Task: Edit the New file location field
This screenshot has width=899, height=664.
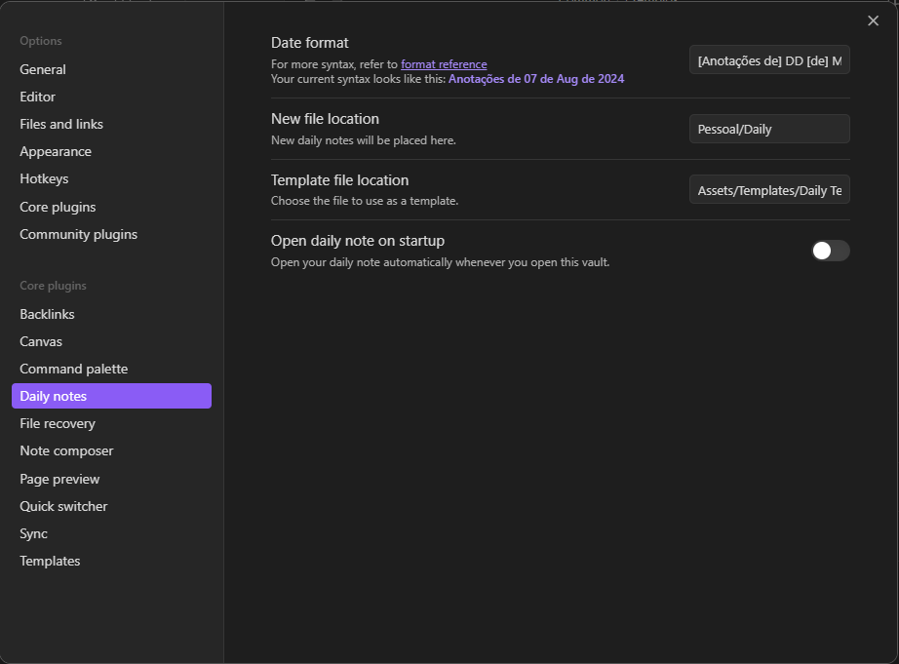Action: tap(769, 129)
